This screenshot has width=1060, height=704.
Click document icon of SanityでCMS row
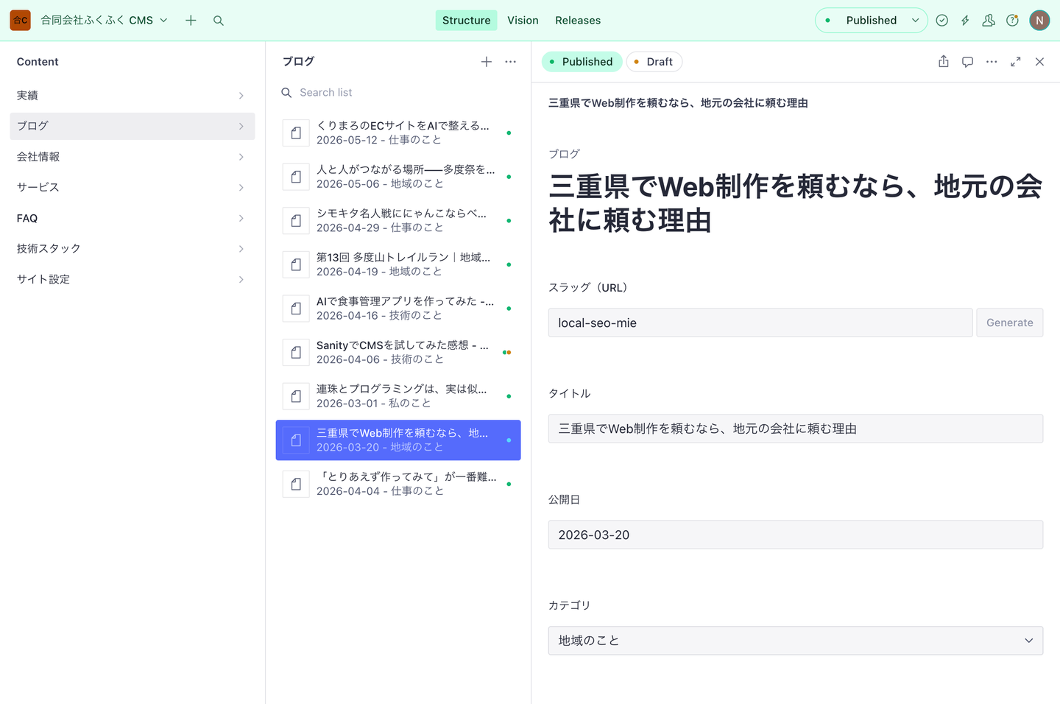coord(296,352)
